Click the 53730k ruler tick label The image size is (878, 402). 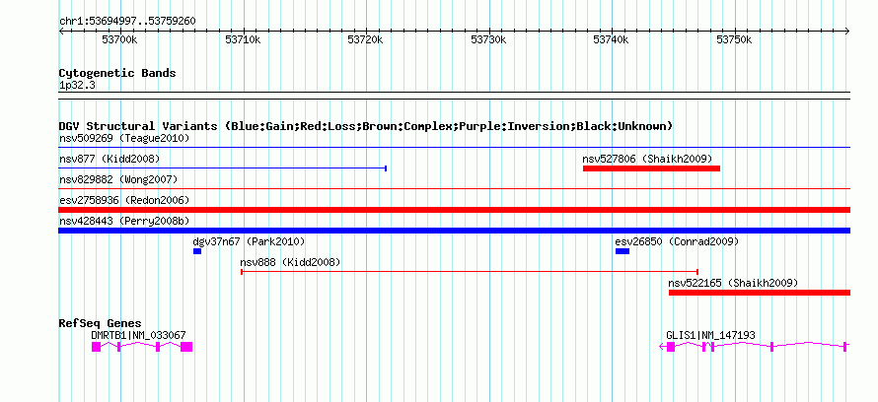pos(488,40)
